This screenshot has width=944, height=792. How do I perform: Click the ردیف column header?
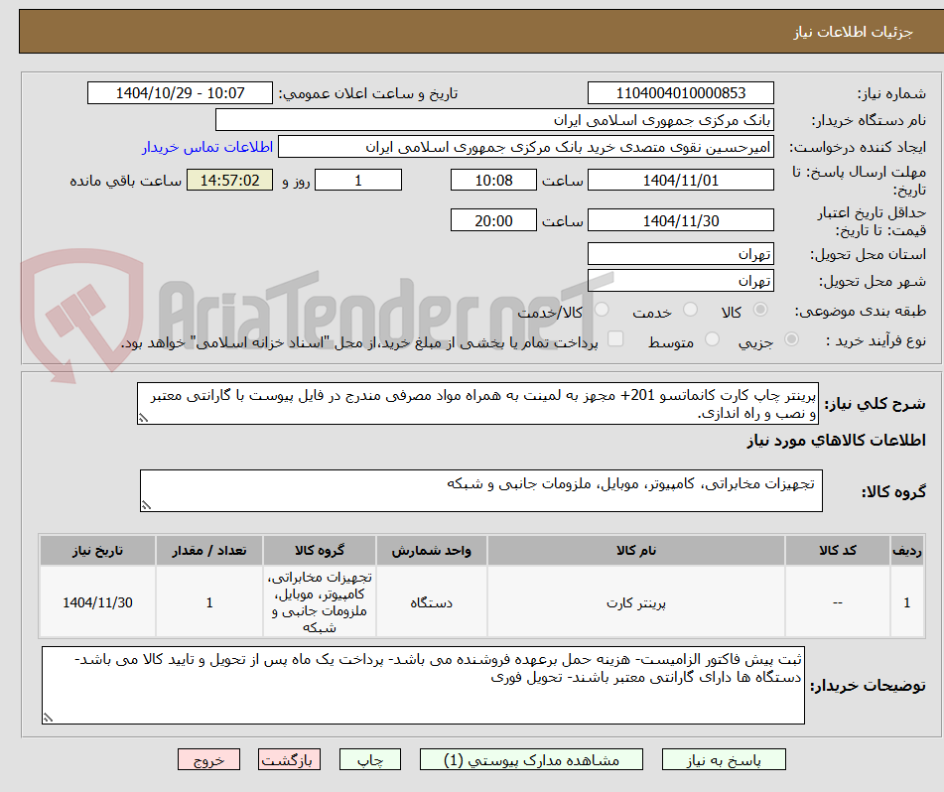point(907,551)
